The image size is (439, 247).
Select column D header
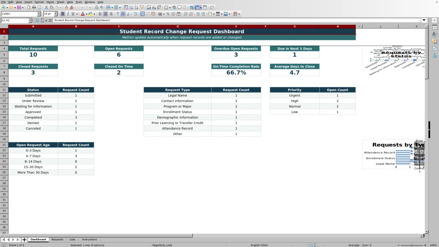(x=177, y=26)
